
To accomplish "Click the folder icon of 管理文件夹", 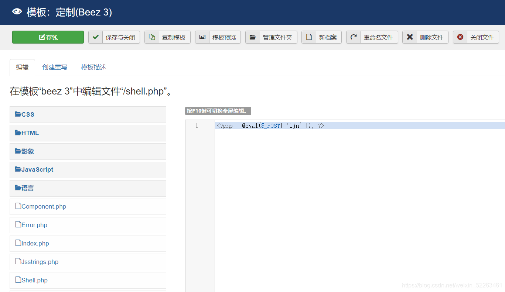I will 253,37.
